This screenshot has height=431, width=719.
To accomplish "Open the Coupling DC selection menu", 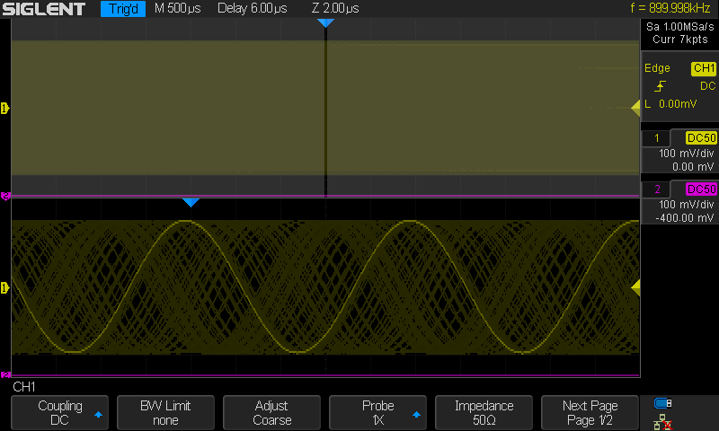I will point(59,413).
